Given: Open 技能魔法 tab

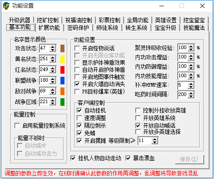Looking at the screenshot, I should [194, 28].
